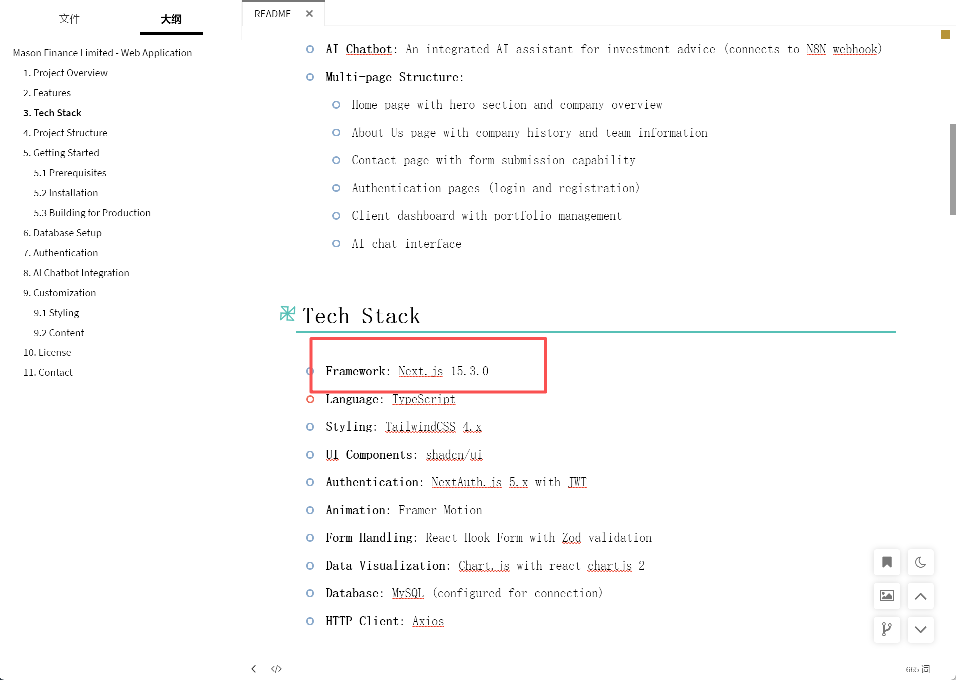Select the 大纲 outline tab
Viewport: 956px width, 680px height.
coord(171,19)
